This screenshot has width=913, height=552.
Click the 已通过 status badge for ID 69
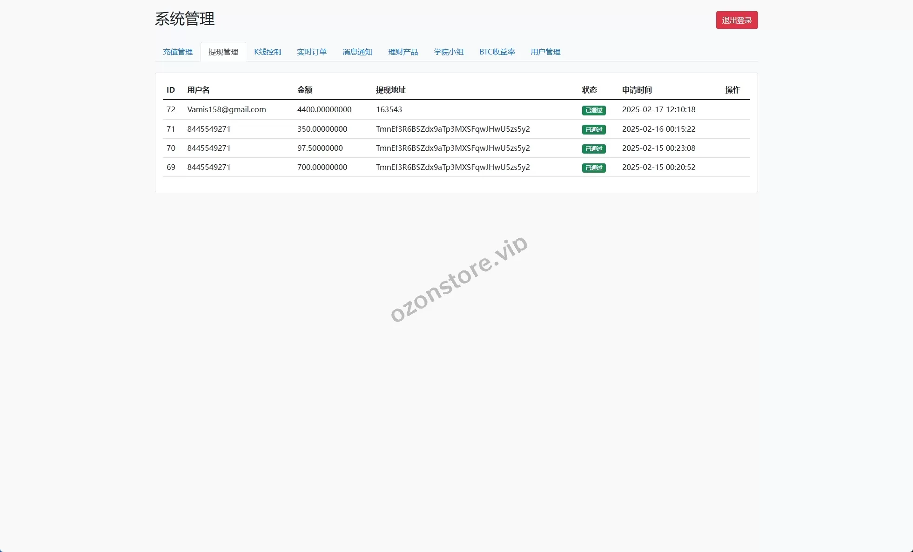point(593,168)
